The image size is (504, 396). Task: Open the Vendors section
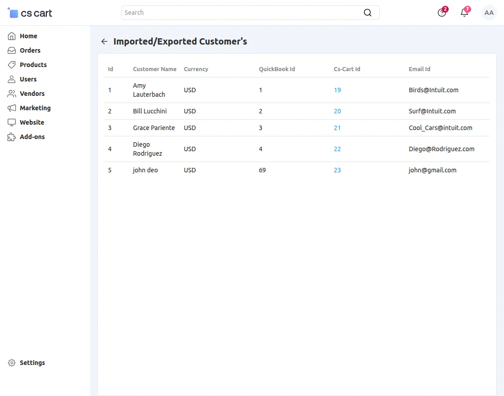32,94
